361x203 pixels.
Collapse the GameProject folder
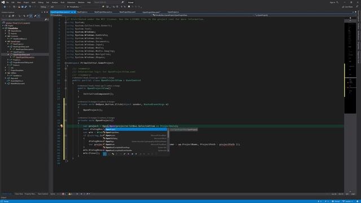click(x=6, y=41)
